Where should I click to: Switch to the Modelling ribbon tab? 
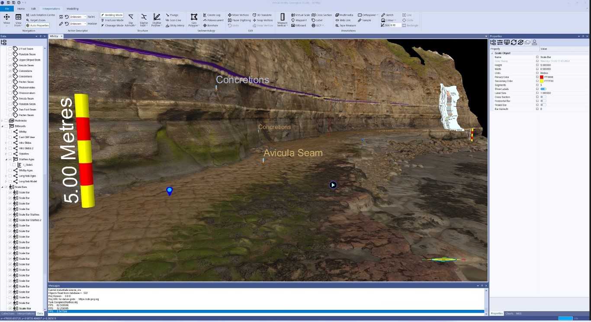pos(72,8)
